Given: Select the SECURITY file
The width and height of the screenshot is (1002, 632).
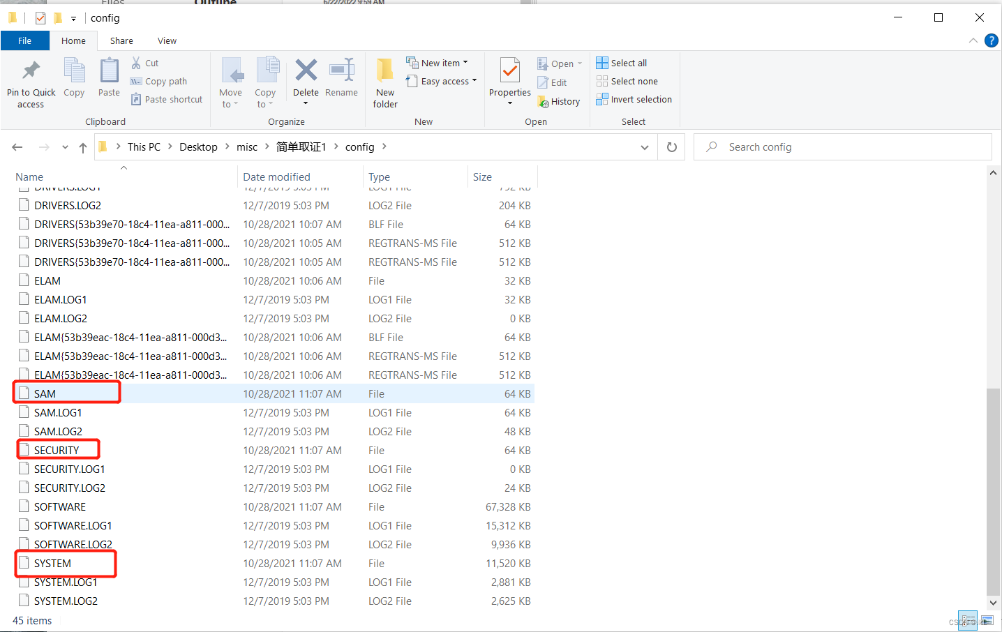Looking at the screenshot, I should pos(274,450).
